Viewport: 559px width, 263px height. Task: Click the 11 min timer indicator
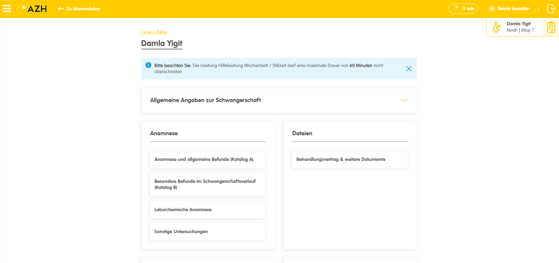463,9
